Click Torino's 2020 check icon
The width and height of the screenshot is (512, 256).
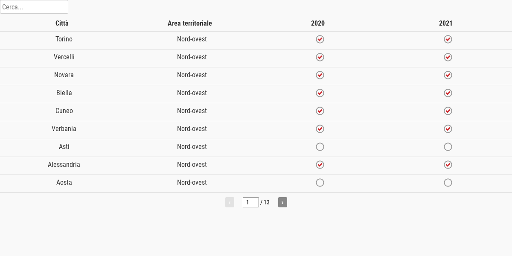320,39
